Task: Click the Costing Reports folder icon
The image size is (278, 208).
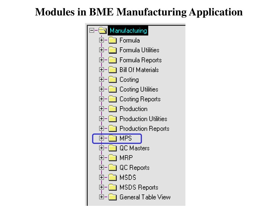Action: point(112,99)
